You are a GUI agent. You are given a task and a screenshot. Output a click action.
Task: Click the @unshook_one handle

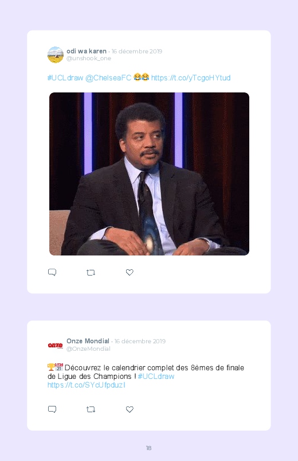pyautogui.click(x=89, y=58)
